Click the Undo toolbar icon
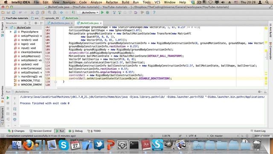The width and height of the screenshot is (273, 154). 20,12
